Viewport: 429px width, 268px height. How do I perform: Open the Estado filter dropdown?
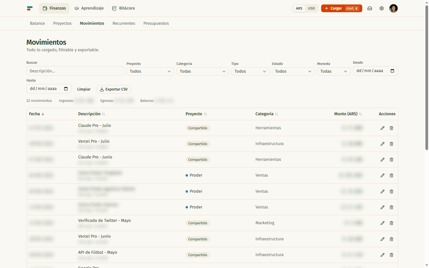point(293,71)
